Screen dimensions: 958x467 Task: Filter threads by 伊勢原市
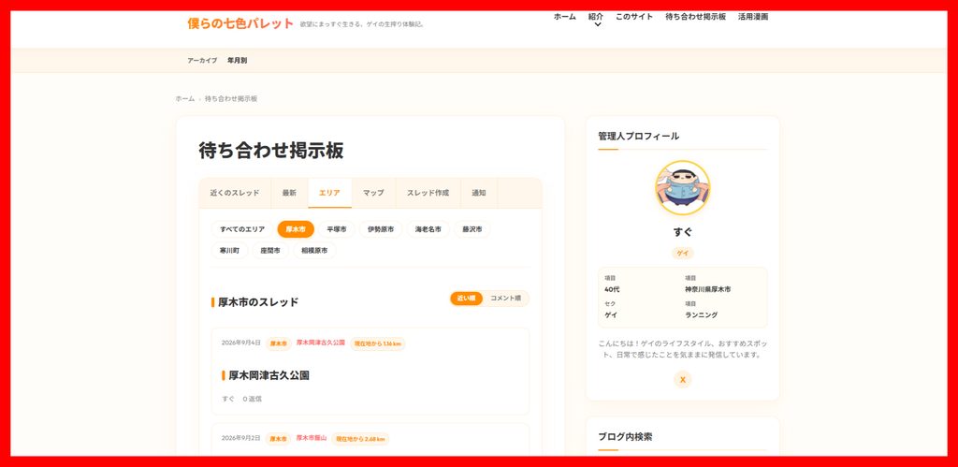(x=381, y=229)
